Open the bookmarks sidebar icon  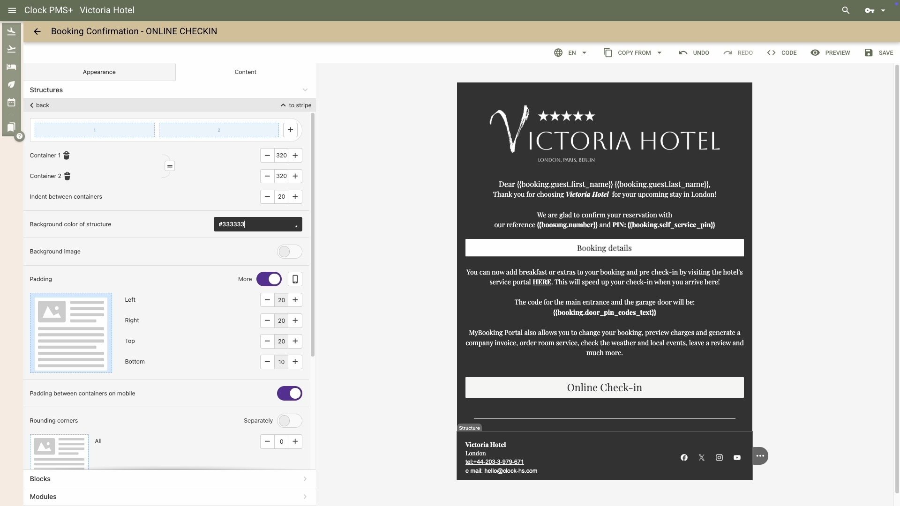click(12, 127)
